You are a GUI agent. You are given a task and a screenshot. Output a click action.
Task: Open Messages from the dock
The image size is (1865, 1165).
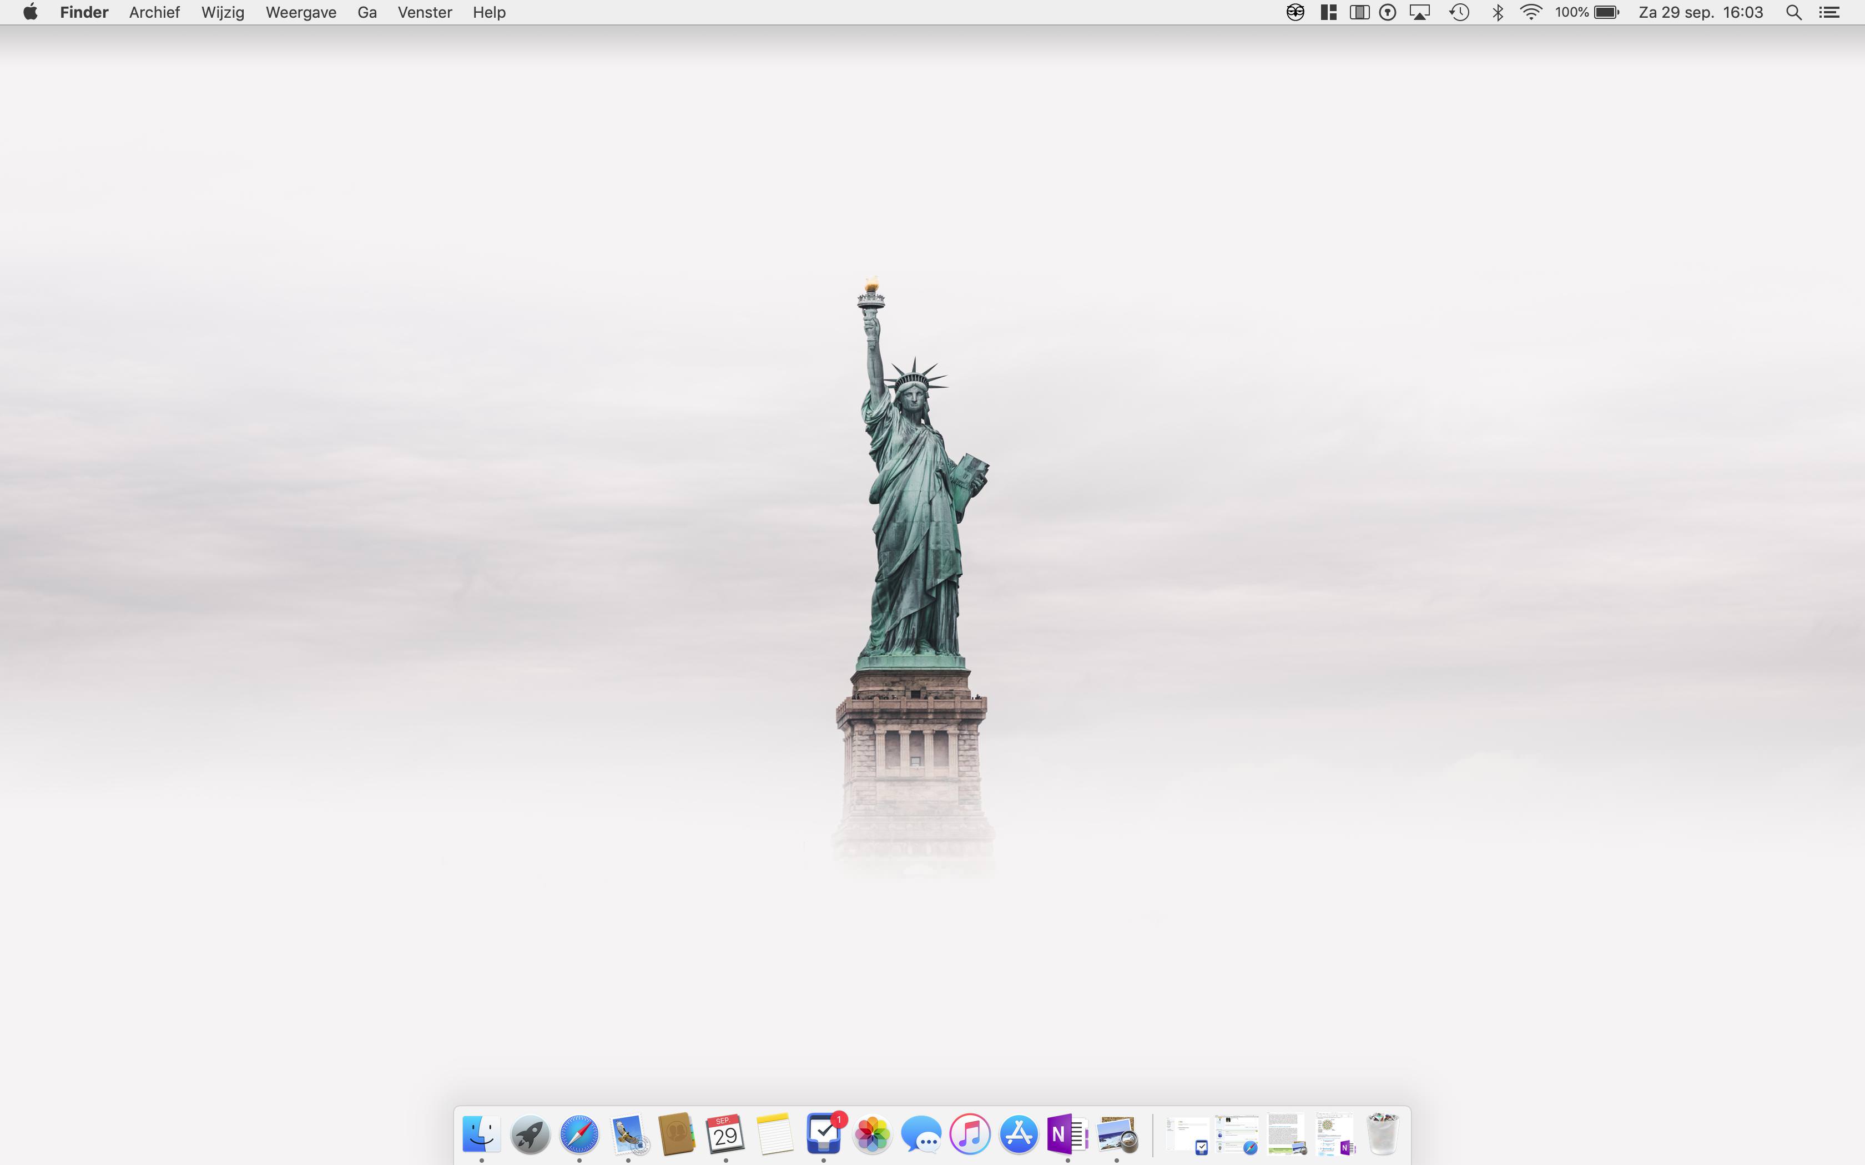pos(921,1134)
